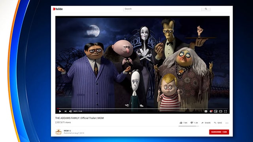Viewport: 253px width, 142px height.
Task: Mute the video volume
Action: (x=70, y=111)
